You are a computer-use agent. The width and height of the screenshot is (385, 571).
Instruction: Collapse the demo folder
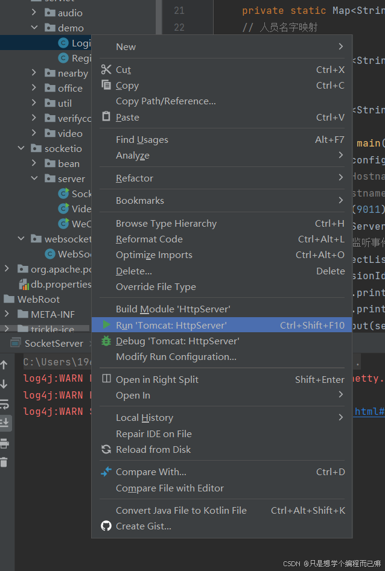tap(34, 27)
